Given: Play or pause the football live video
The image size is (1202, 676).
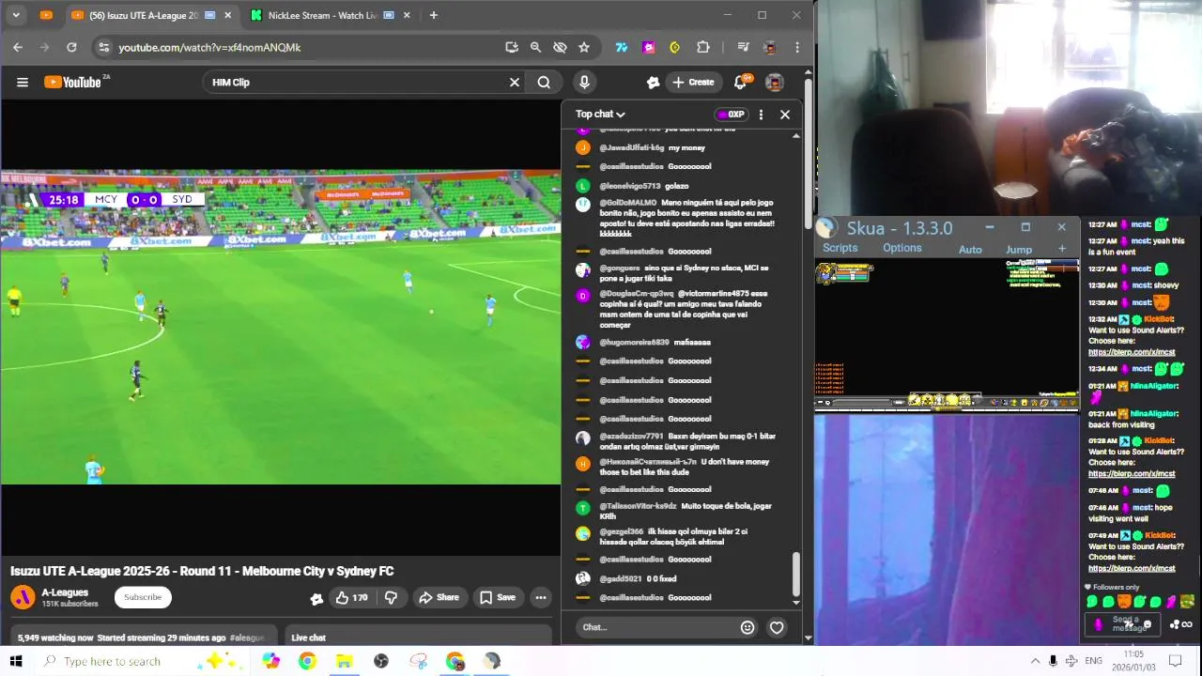Looking at the screenshot, I should coord(280,327).
